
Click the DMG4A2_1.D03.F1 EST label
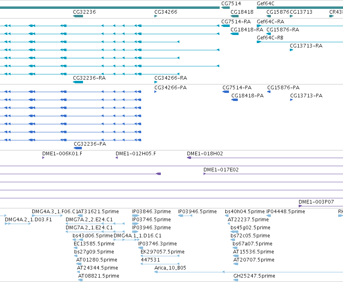28,220
